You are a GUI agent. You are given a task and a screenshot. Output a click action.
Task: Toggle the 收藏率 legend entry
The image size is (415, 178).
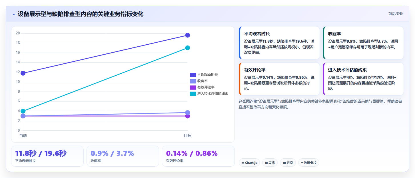click(199, 81)
